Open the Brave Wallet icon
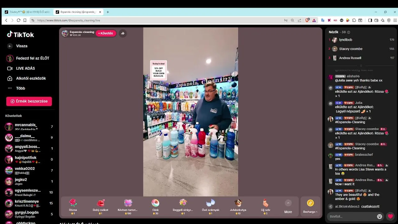The image size is (398, 224). pyautogui.click(x=377, y=20)
